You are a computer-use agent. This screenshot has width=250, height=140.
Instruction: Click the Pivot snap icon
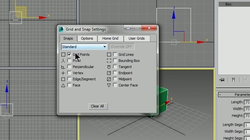coord(63,61)
